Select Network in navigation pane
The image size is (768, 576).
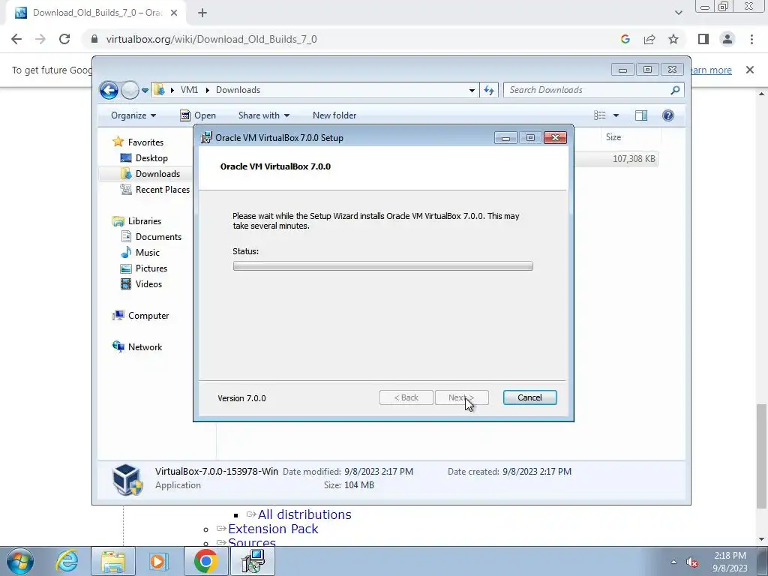coord(137,347)
